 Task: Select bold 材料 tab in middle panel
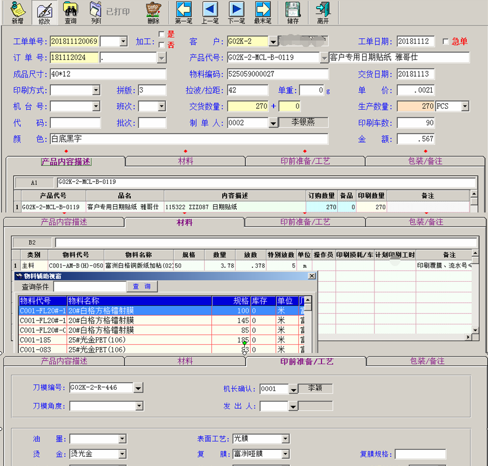(185, 222)
